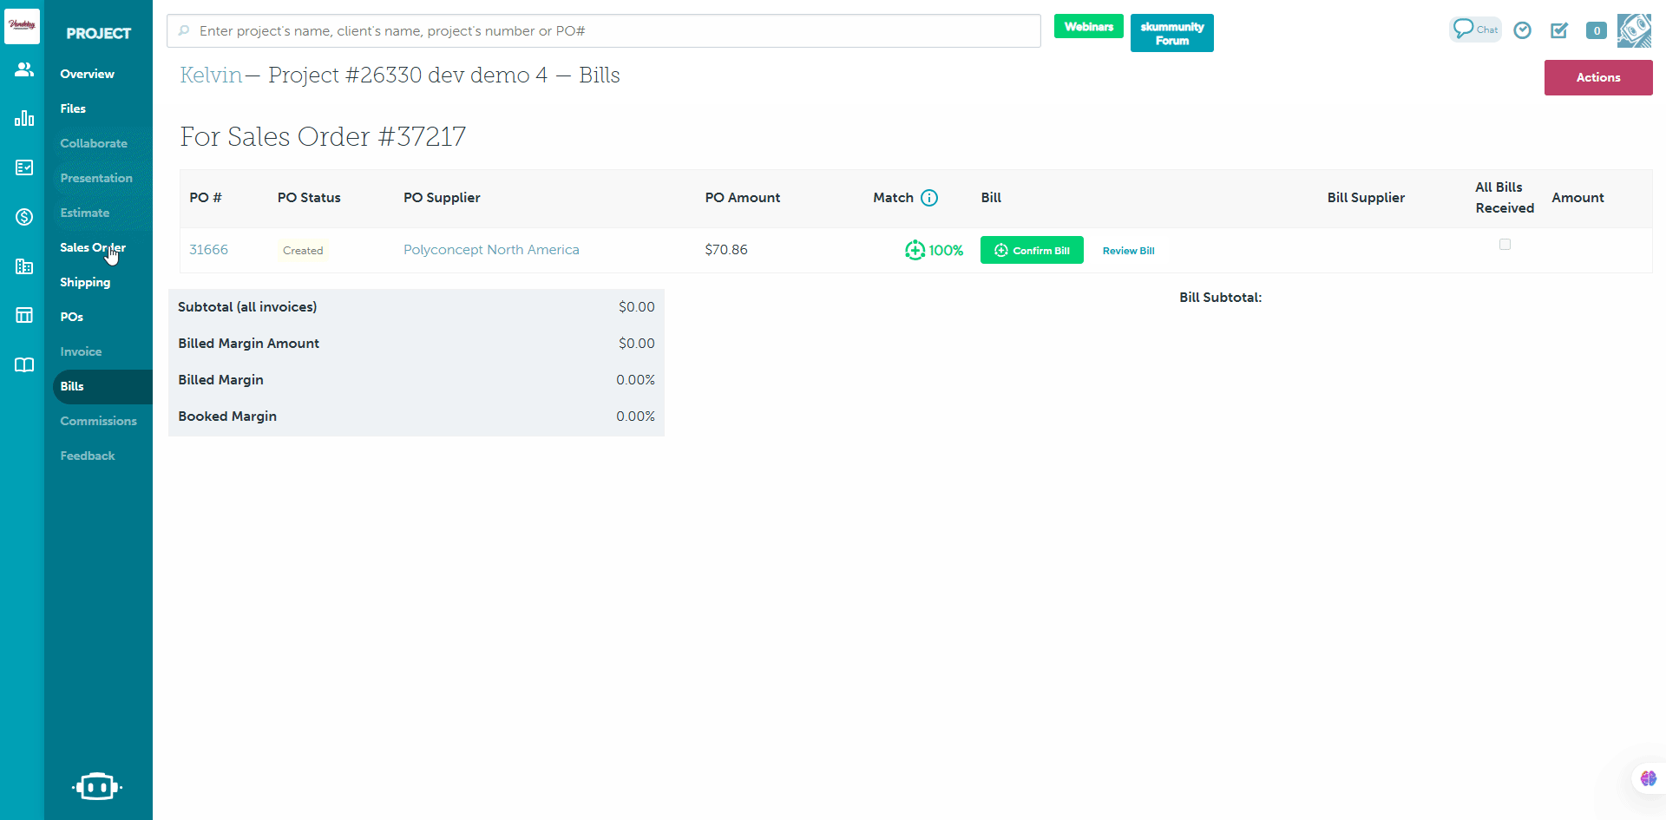Tick the All Bills Received checkbox
The image size is (1666, 820).
(1505, 245)
